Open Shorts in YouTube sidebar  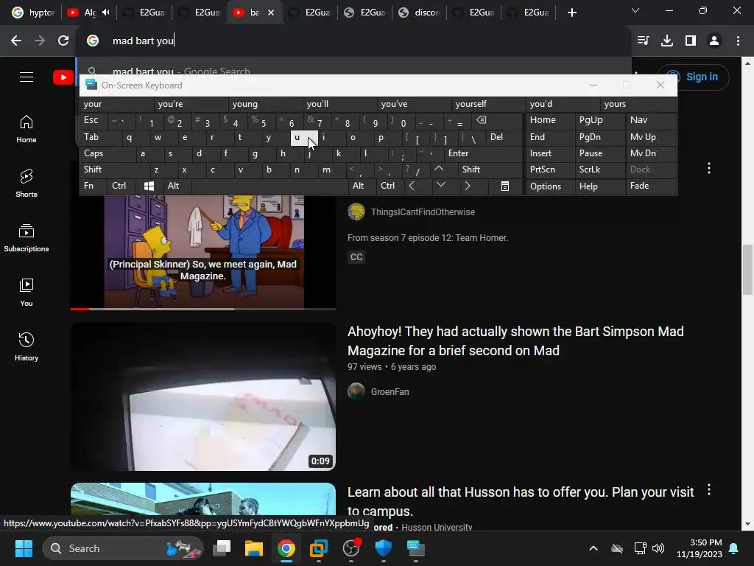coord(27,184)
